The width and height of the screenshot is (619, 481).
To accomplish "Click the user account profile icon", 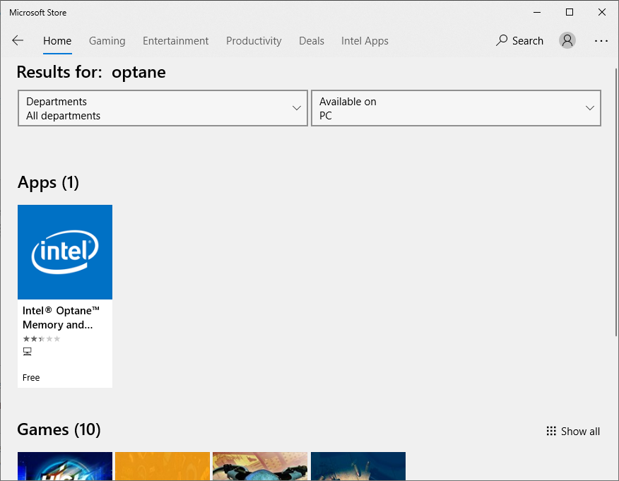I will (567, 40).
